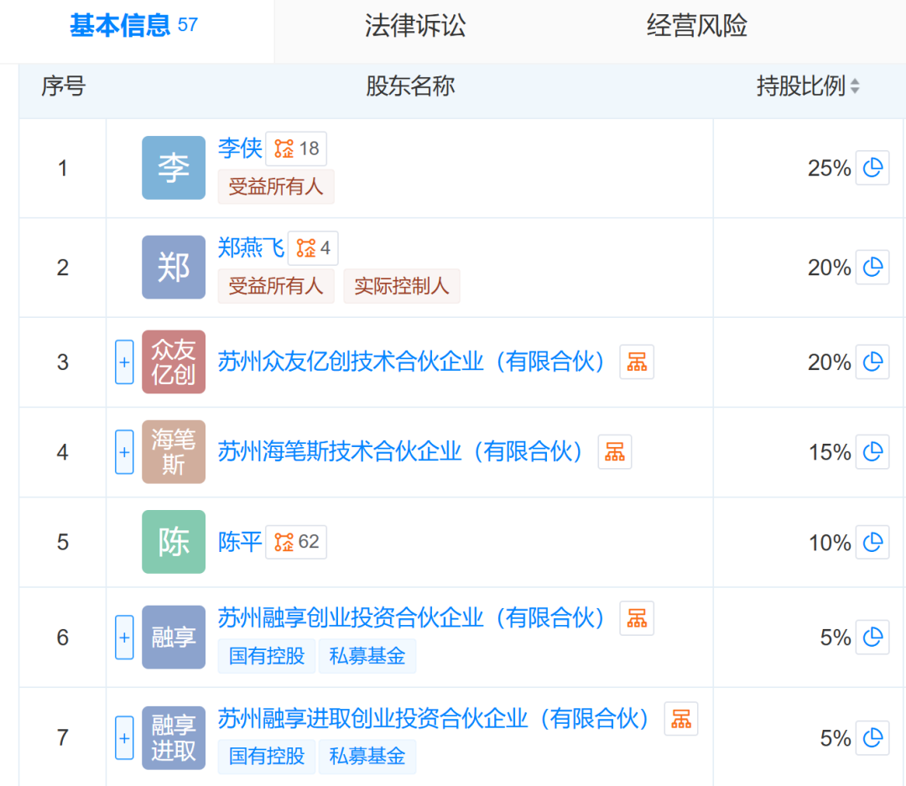
Task: Click the 郑 avatar tile
Action: pyautogui.click(x=174, y=267)
